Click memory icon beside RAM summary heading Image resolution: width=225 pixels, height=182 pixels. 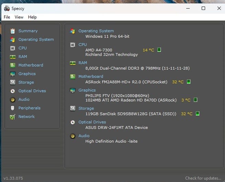[x=73, y=63]
